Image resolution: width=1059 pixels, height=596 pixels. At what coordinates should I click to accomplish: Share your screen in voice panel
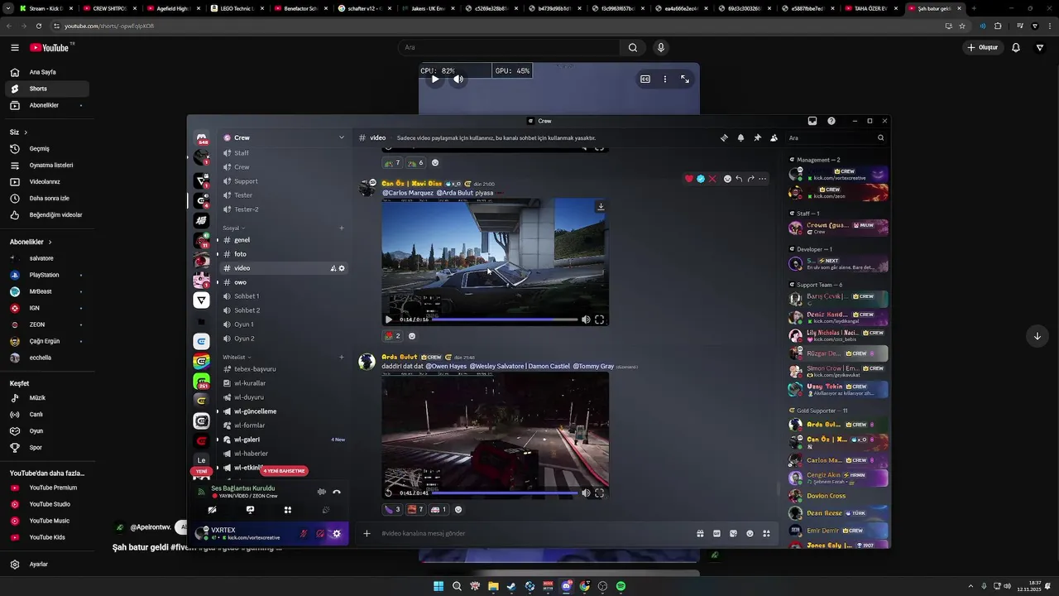pos(250,510)
